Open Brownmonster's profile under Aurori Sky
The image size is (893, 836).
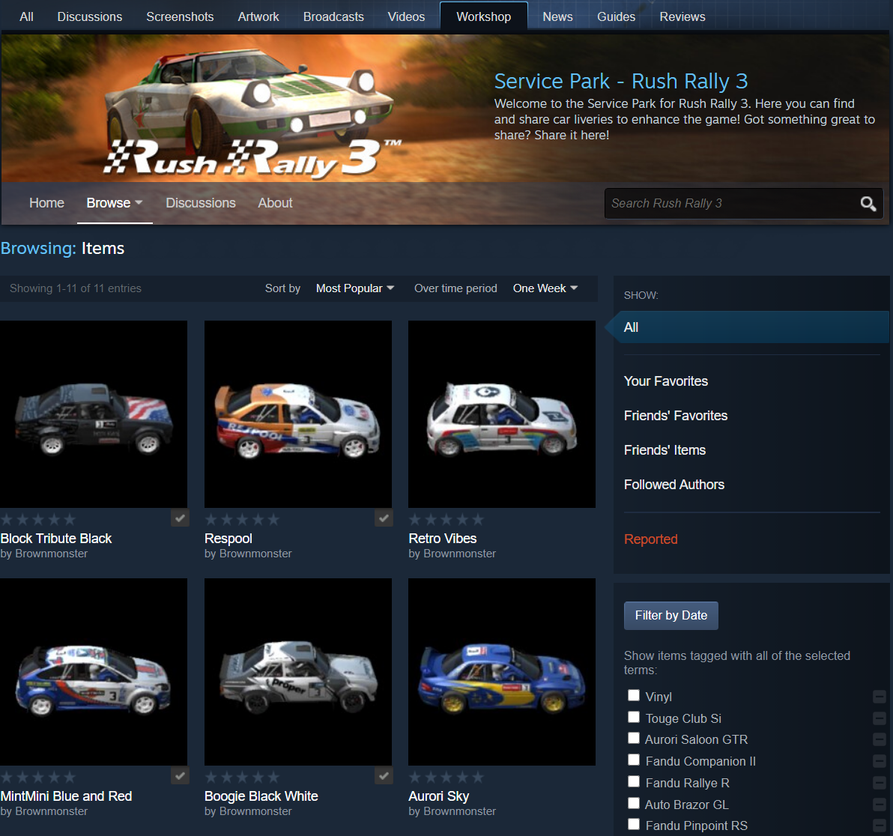pyautogui.click(x=458, y=811)
